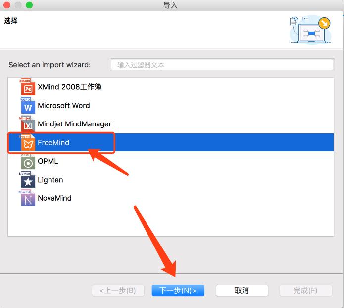
Task: Click the Lighten star icon
Action: (28, 181)
